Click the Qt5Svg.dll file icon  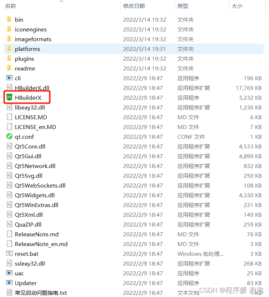pyautogui.click(x=9, y=175)
